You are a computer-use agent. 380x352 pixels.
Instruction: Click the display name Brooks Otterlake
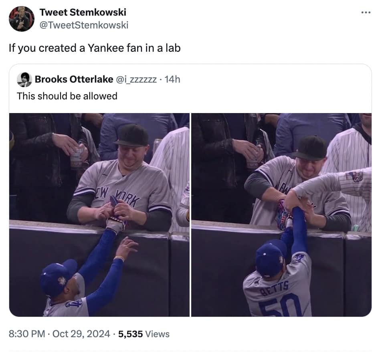tap(72, 79)
